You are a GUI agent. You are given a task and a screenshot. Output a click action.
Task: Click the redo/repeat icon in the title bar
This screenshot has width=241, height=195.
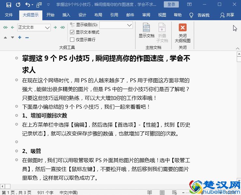coord(18,5)
